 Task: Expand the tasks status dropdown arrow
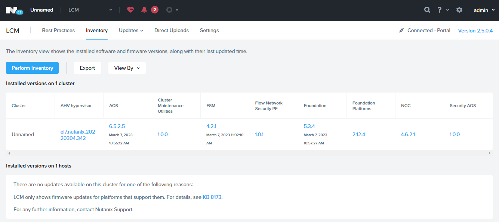point(177,10)
